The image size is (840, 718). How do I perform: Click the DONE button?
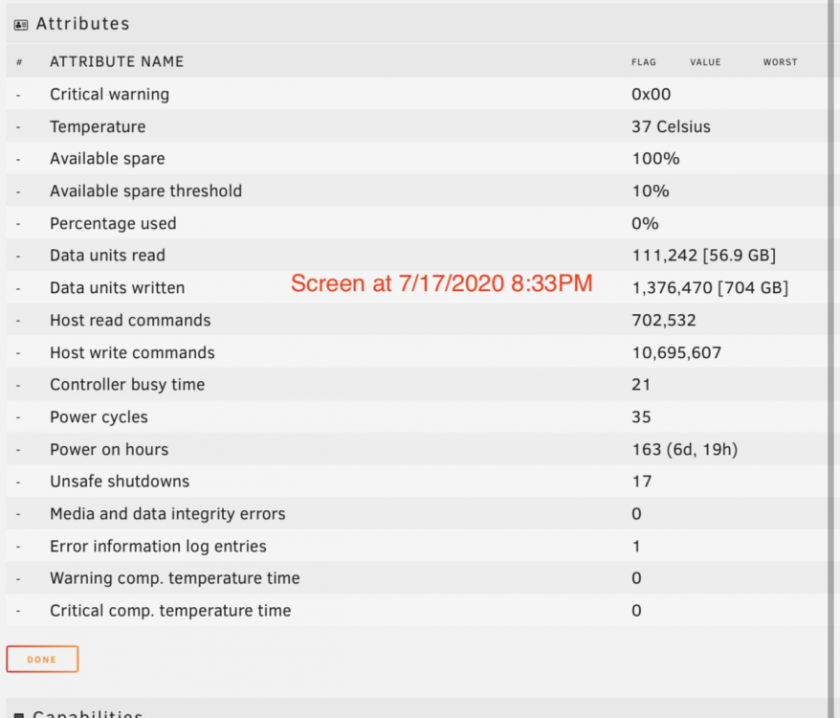42,659
